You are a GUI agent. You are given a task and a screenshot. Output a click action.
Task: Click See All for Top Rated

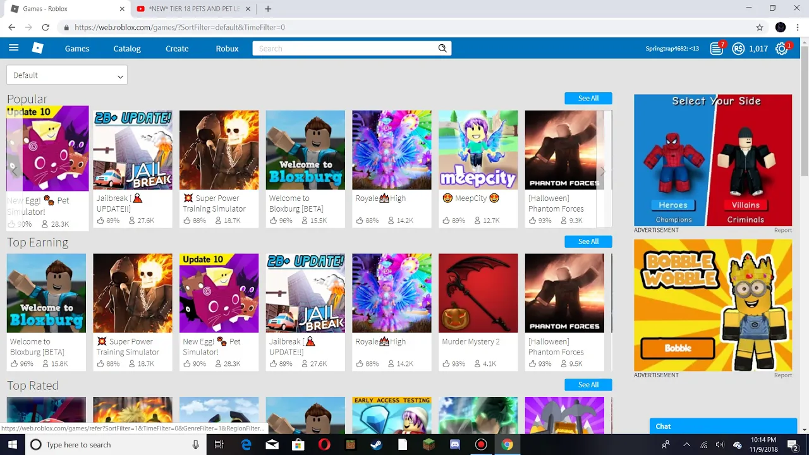(588, 385)
